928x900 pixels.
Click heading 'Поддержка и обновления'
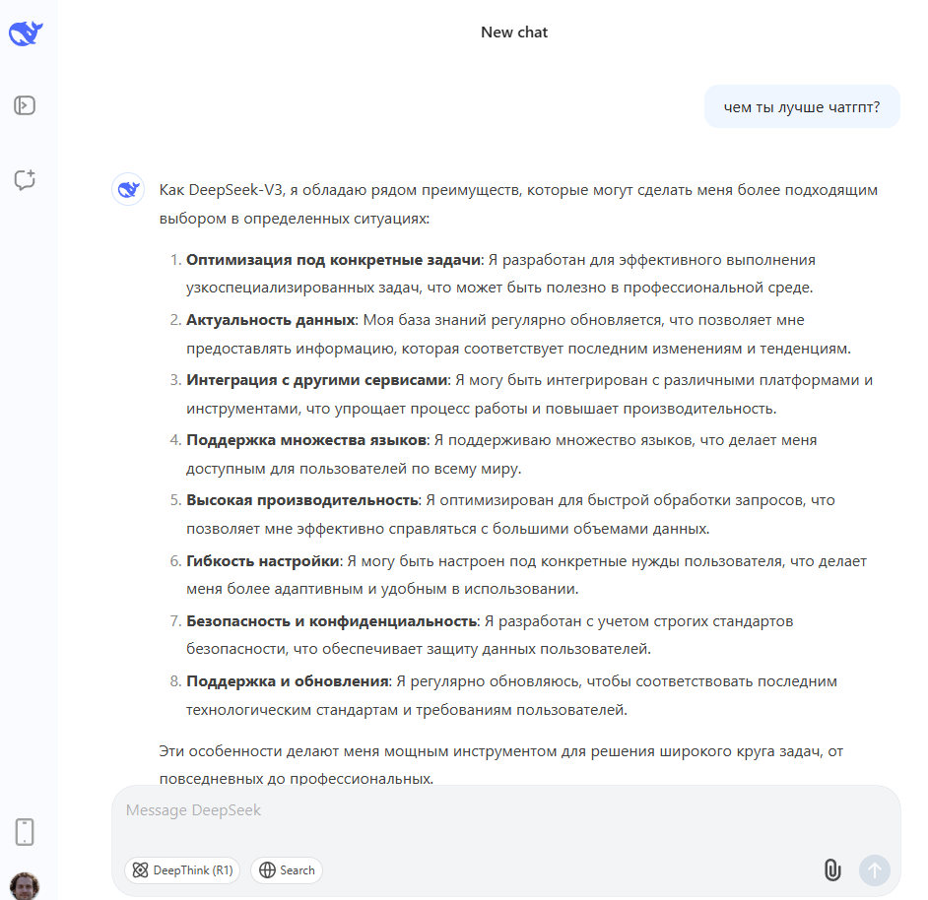pos(287,681)
